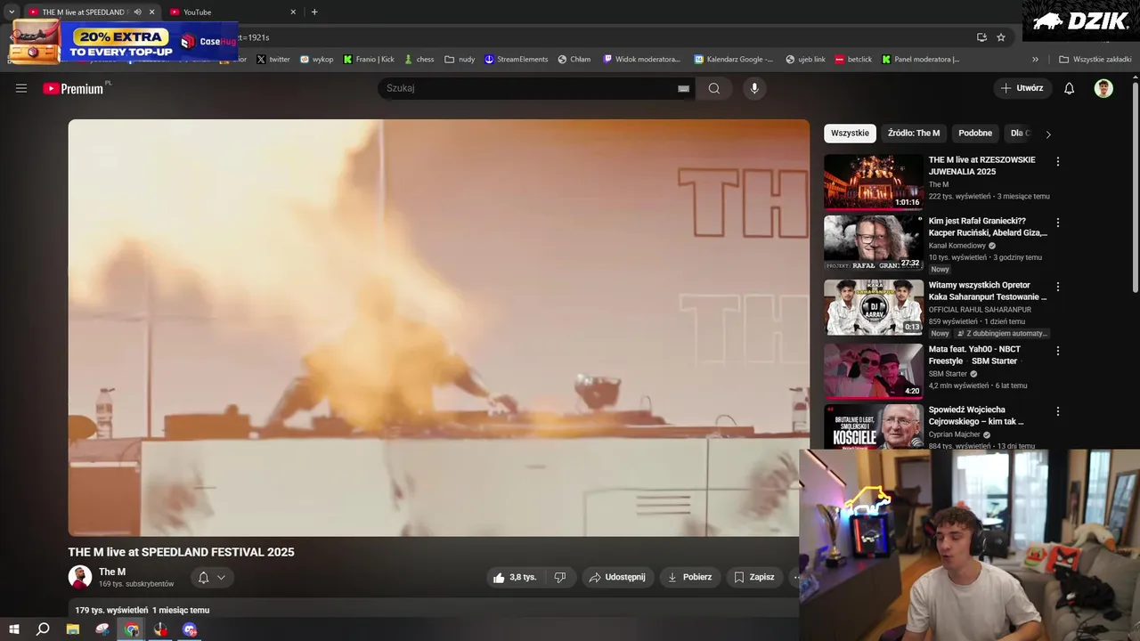Open the StreamElements bookmark
This screenshot has height=641, width=1140.
pos(516,60)
